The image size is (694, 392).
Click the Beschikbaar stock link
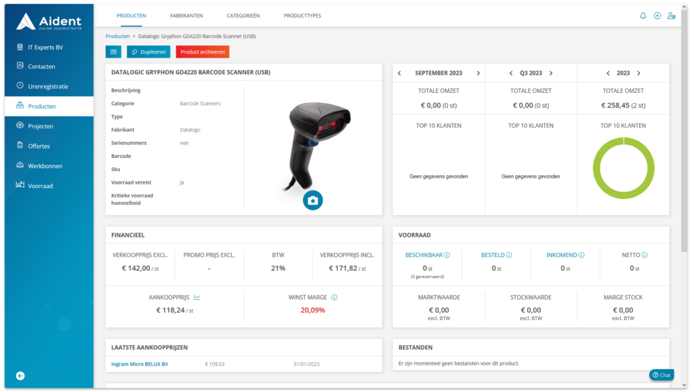pyautogui.click(x=424, y=255)
